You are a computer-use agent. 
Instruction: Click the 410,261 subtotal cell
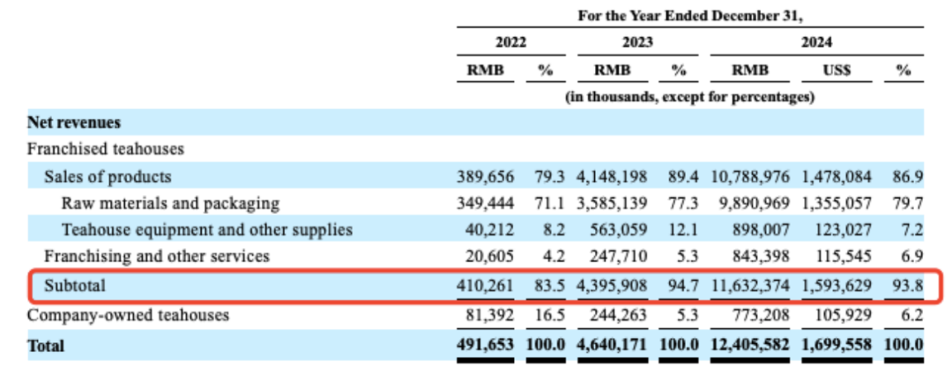point(486,285)
